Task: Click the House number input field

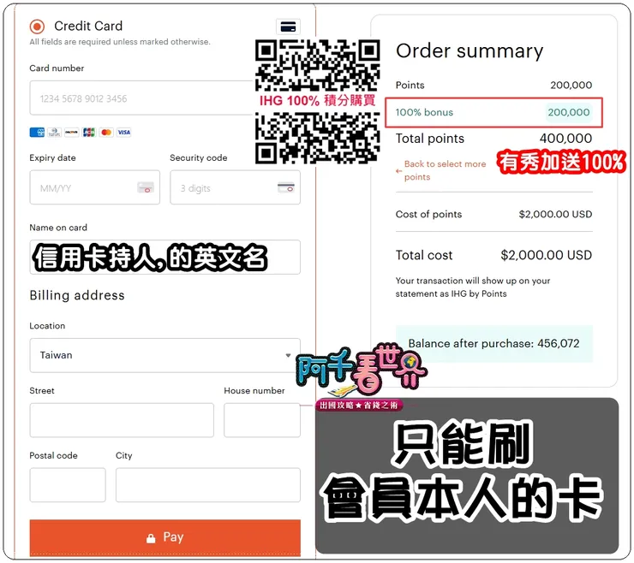Action: pyautogui.click(x=262, y=420)
